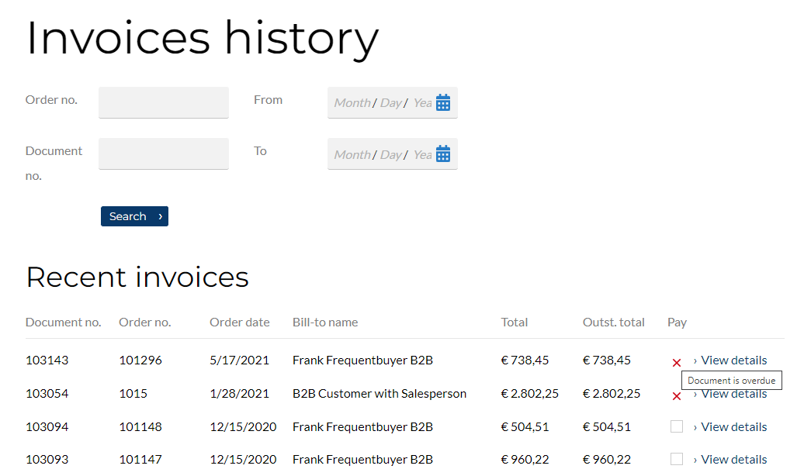Click the Recent invoices heading

(x=137, y=277)
